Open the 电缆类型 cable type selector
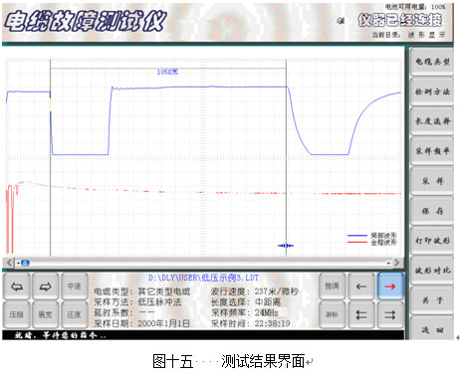460x378 pixels. coord(432,62)
